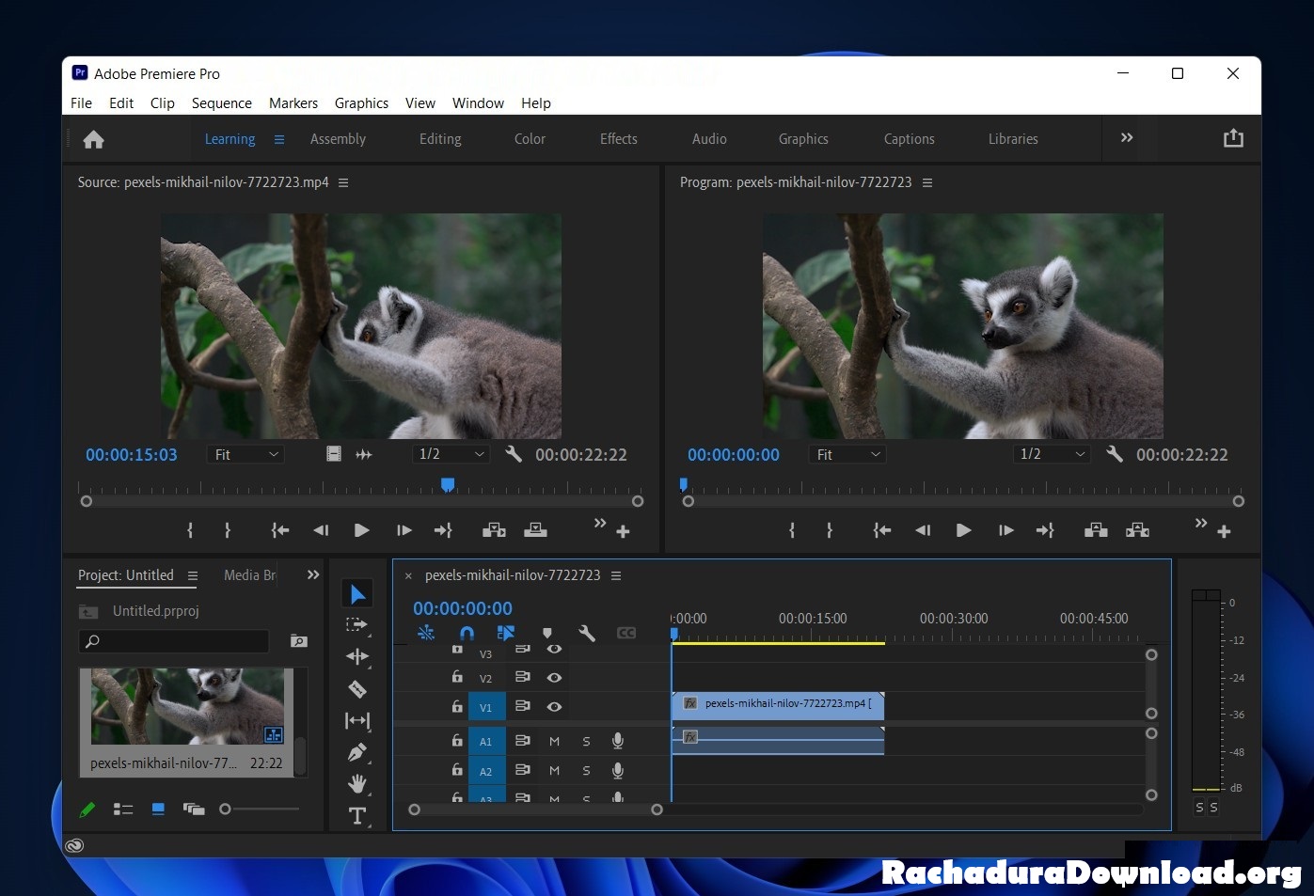This screenshot has height=896, width=1314.
Task: Click Project panel search field
Action: click(x=175, y=641)
